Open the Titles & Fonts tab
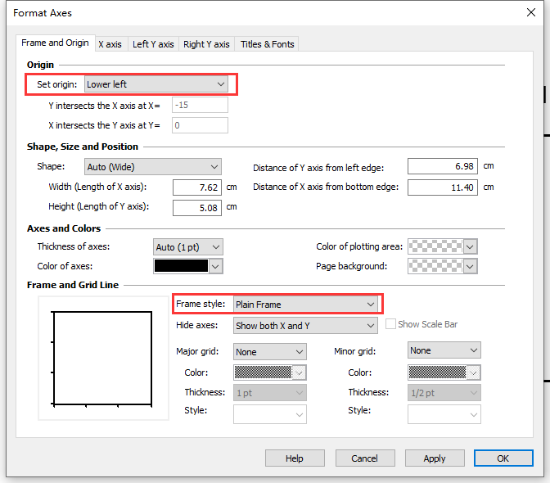Image resolution: width=550 pixels, height=483 pixels. tap(268, 44)
